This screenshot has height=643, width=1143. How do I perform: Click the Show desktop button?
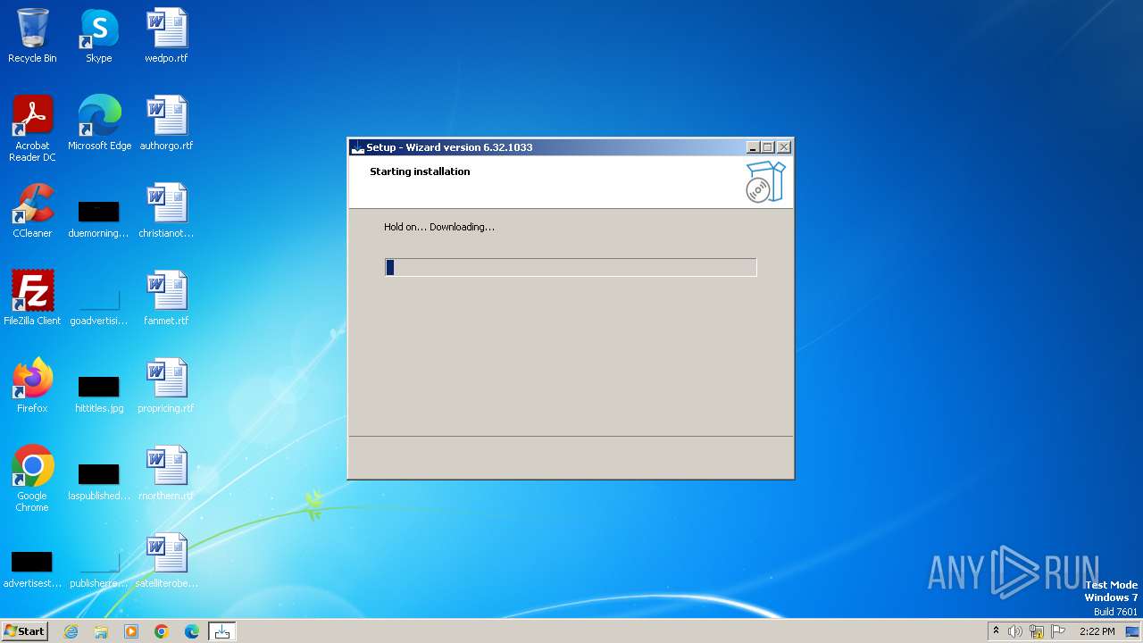click(1132, 631)
